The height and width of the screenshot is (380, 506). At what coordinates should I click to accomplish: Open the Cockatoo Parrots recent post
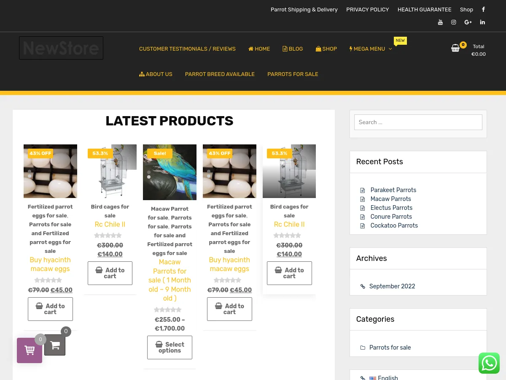point(394,225)
